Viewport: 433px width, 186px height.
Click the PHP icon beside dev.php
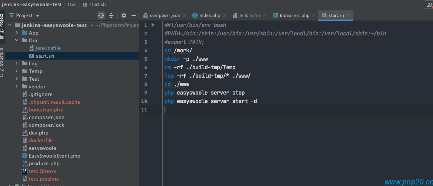(x=25, y=133)
